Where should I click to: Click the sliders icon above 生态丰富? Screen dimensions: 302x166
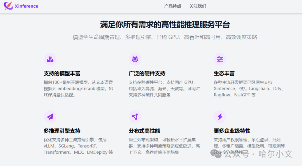click(220, 59)
